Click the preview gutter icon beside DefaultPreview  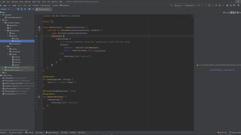tap(39, 97)
